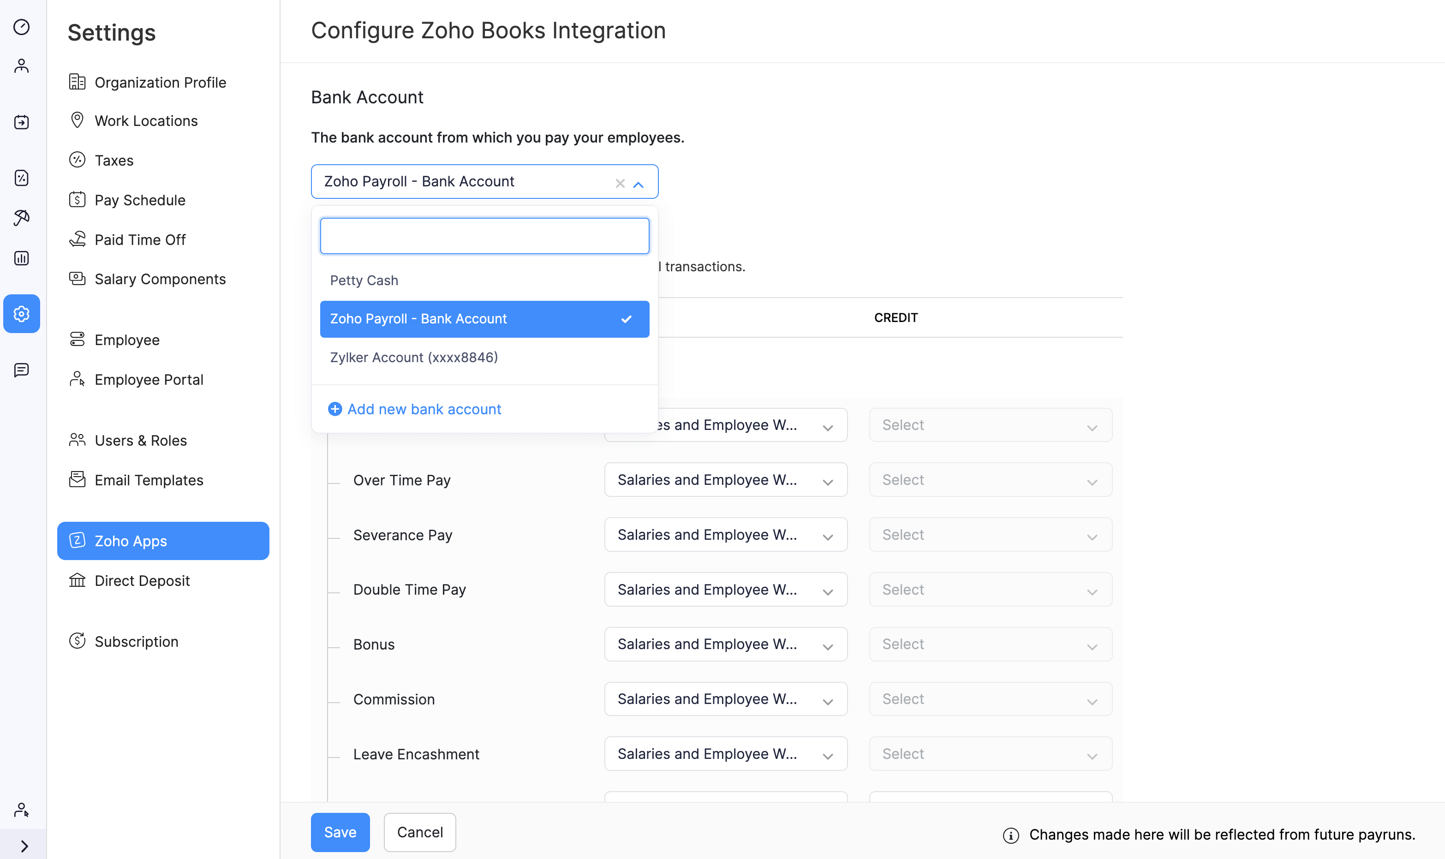
Task: Open Pay Runs using the calendar icon
Action: [x=21, y=121]
